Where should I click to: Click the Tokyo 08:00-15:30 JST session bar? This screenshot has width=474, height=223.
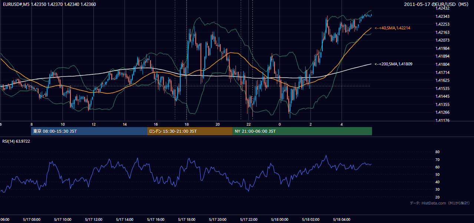[89, 131]
